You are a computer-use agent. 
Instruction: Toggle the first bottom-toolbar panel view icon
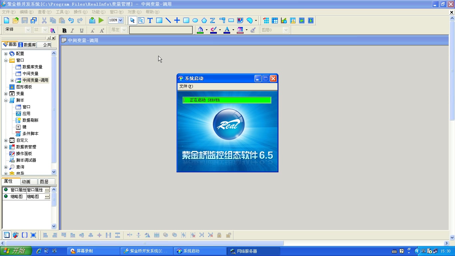(7, 235)
